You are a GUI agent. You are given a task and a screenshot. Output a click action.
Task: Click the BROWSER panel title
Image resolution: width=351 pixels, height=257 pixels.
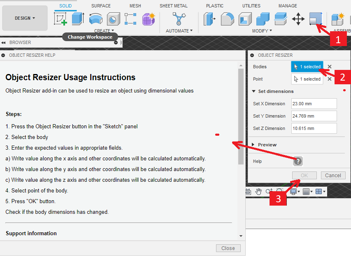point(20,42)
